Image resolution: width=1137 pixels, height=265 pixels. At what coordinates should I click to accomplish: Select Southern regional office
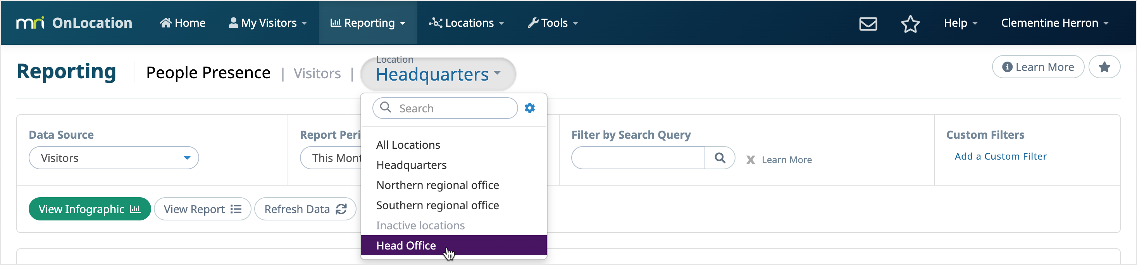[453, 205]
